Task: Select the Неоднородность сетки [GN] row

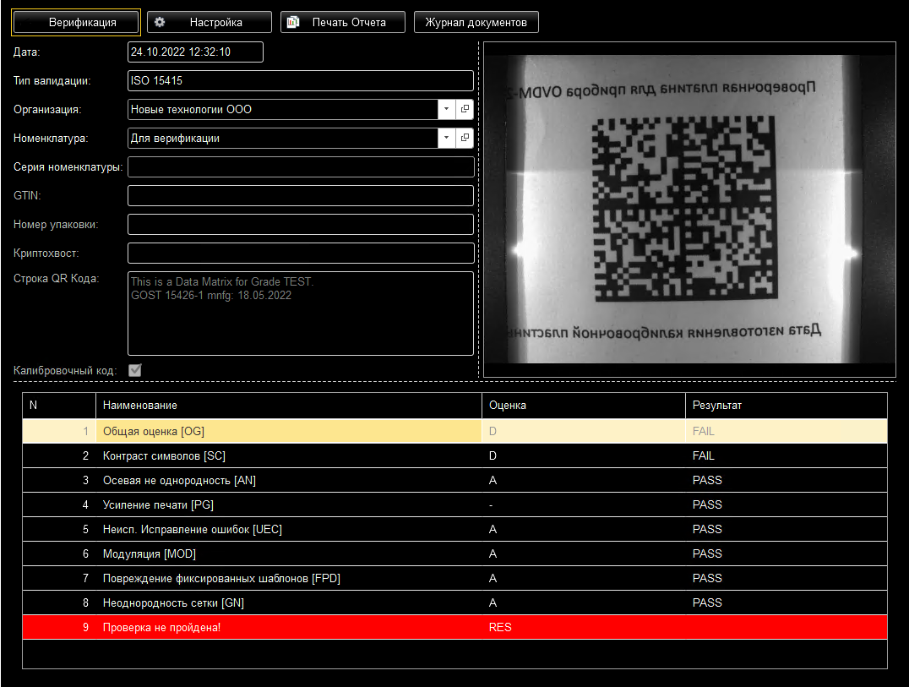Action: click(x=454, y=603)
